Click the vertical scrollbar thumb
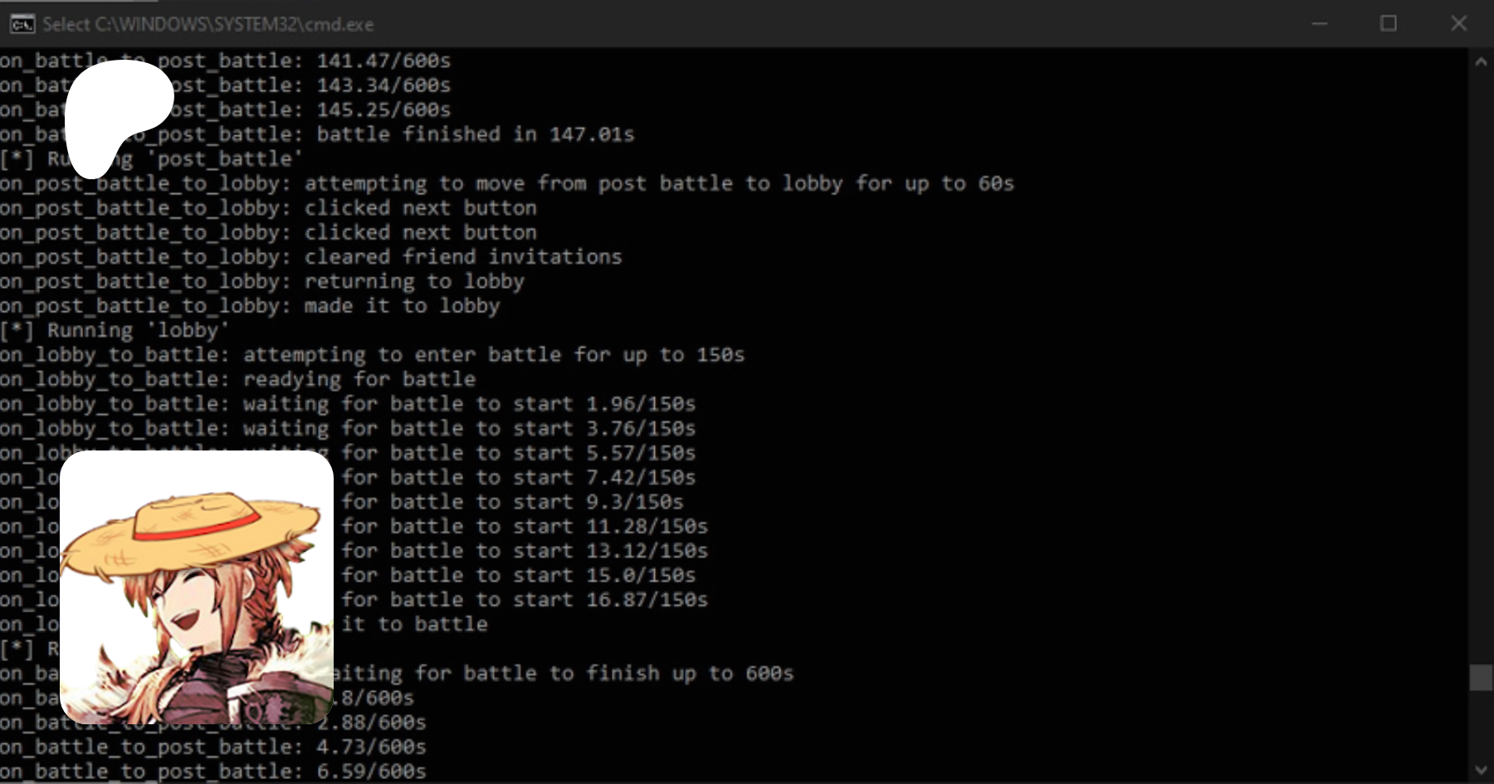 (1481, 677)
